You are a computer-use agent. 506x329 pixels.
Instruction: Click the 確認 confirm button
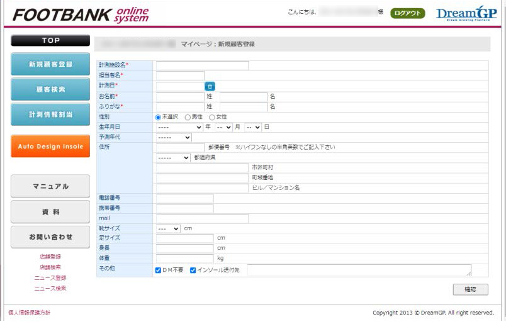[x=470, y=289]
